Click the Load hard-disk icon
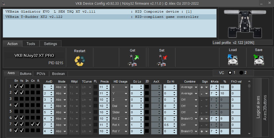Image resolution: width=274 pixels, height=138 pixels. (x=233, y=60)
